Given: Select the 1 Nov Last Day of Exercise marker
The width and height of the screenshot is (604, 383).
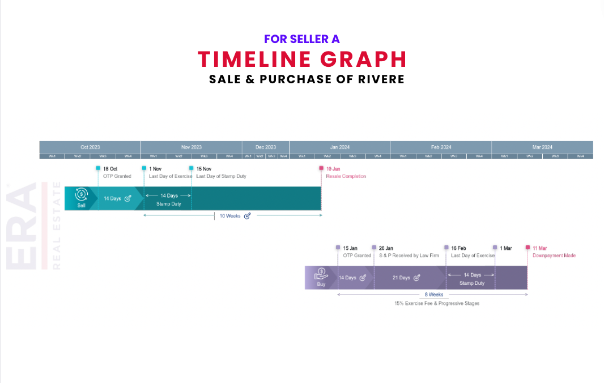Looking at the screenshot, I should pos(144,168).
